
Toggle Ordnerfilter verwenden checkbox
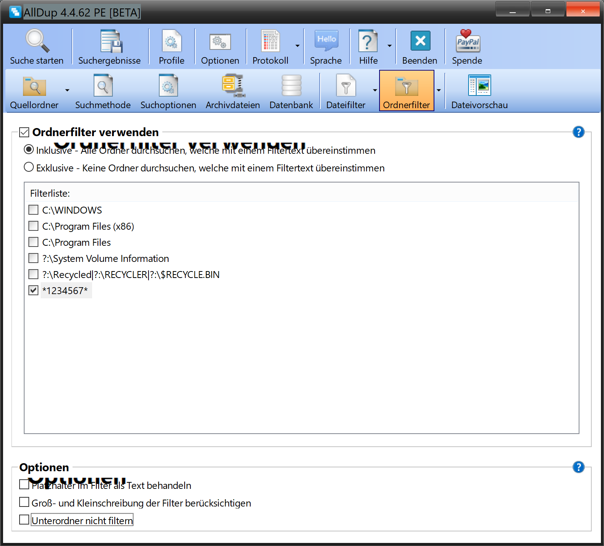tap(24, 133)
